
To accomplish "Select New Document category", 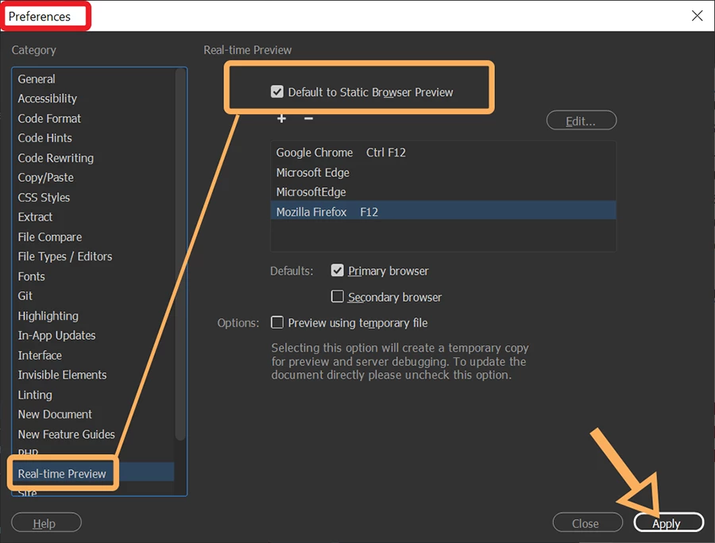I will [55, 414].
